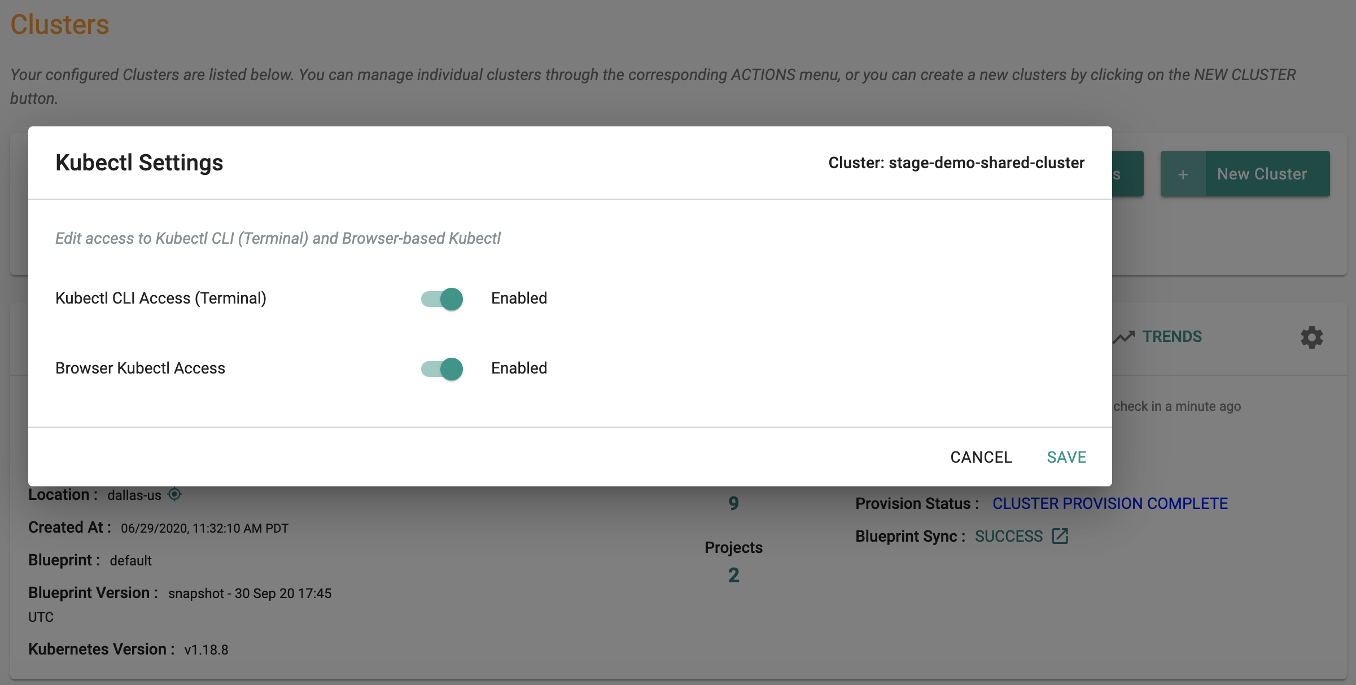Click SAVE to apply Kubectl Settings
The width and height of the screenshot is (1356, 685).
tap(1066, 455)
